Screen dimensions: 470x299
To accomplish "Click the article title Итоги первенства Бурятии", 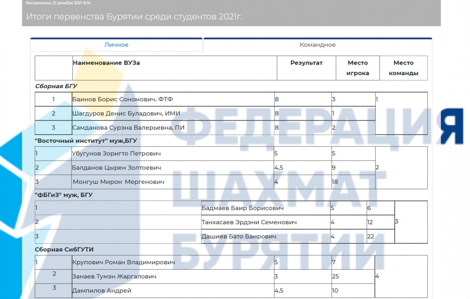I will 134,17.
